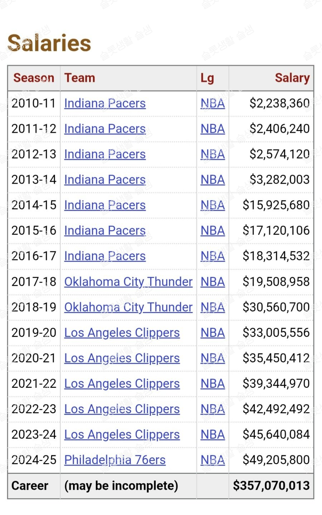322x515 pixels.
Task: Open NBA link in the 2024-25 row
Action: (213, 460)
